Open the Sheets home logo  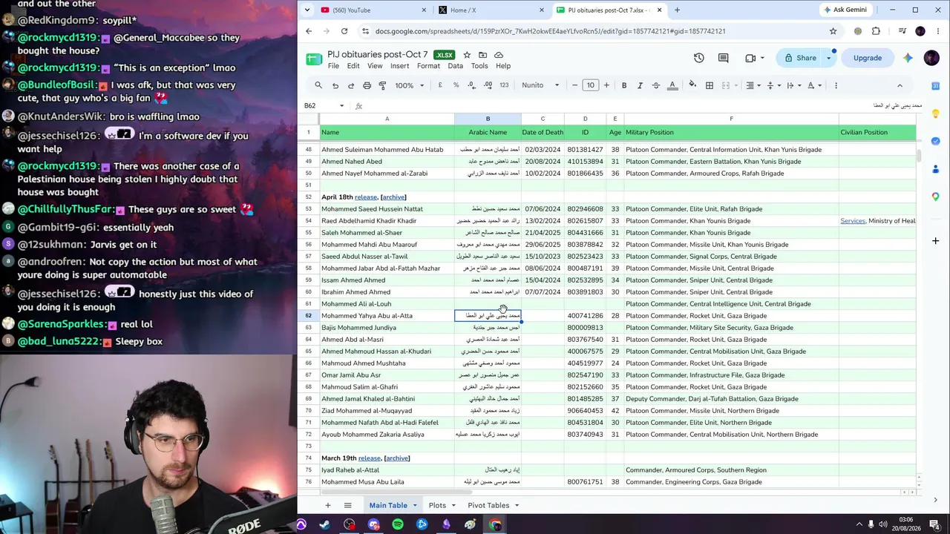(x=315, y=59)
